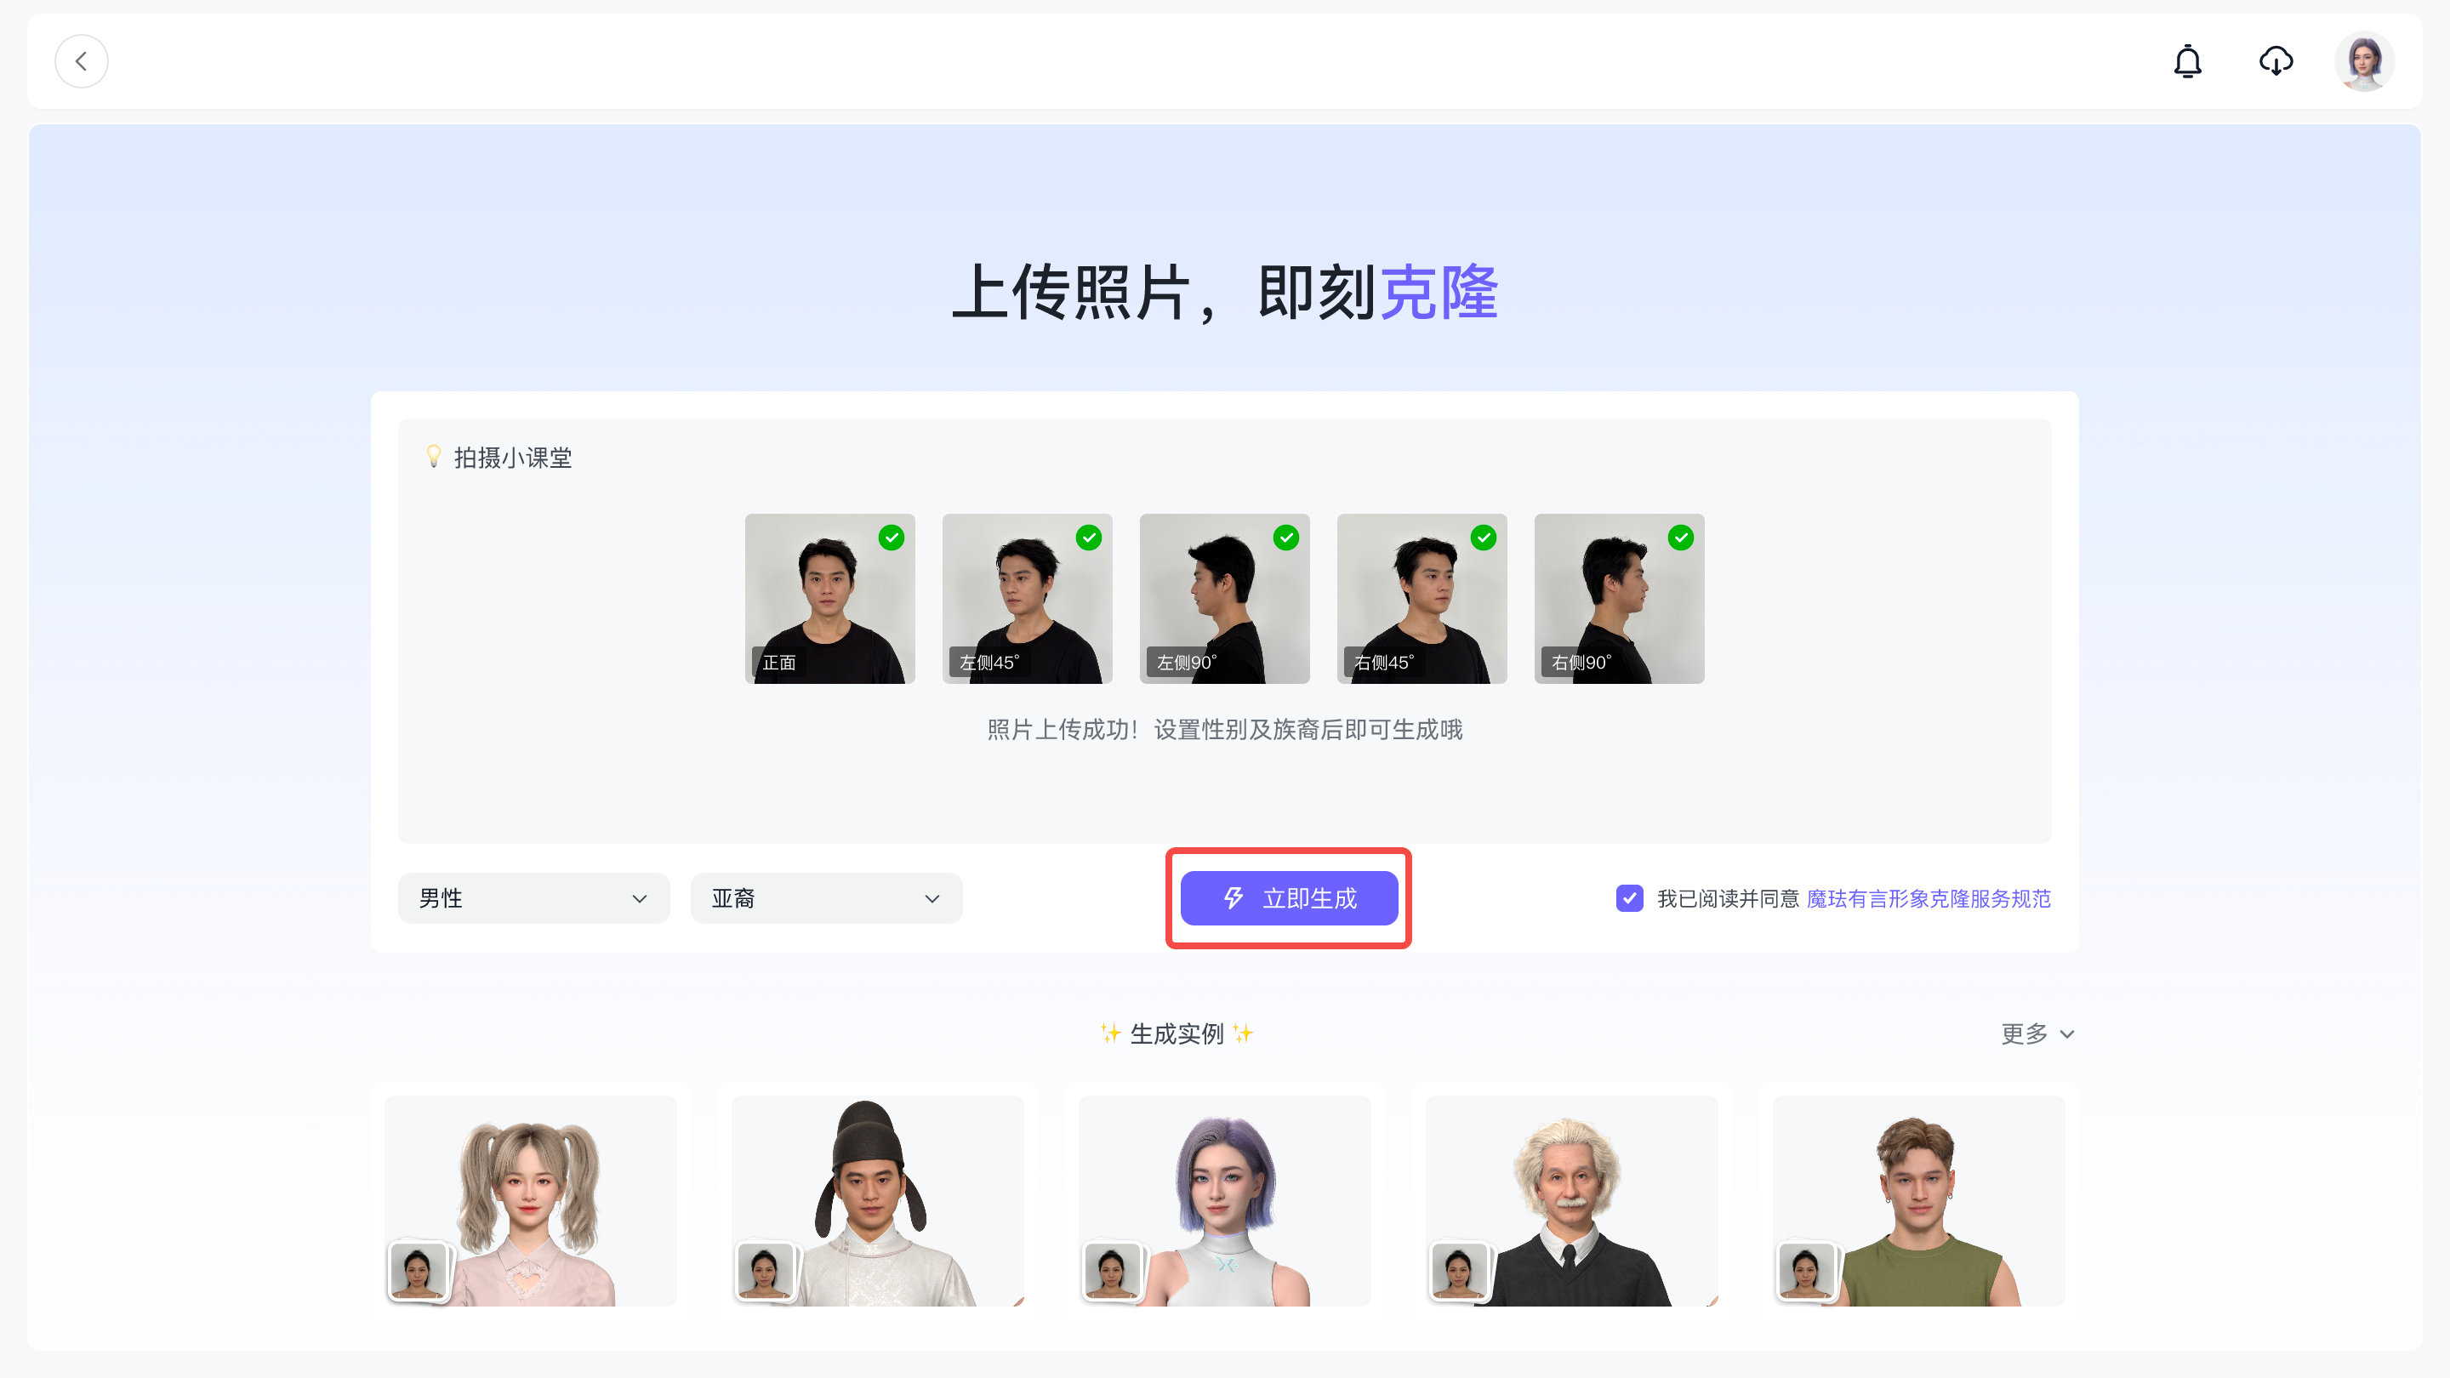Image resolution: width=2450 pixels, height=1378 pixels.
Task: Open the 男性 gender dropdown
Action: pos(533,897)
